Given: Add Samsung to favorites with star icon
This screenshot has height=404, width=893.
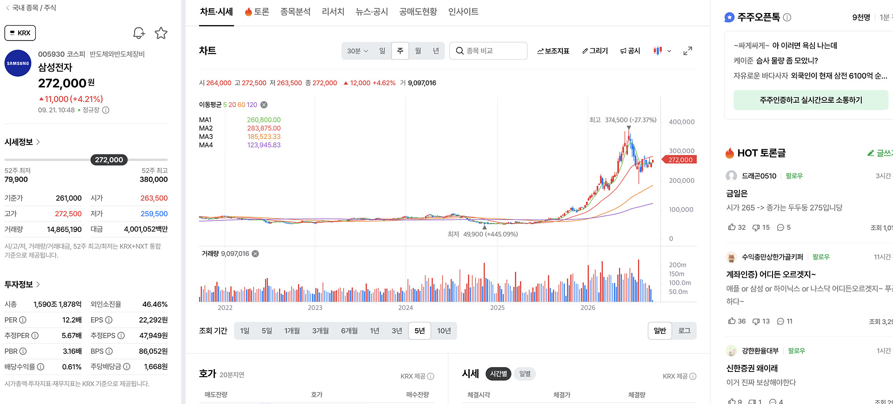Looking at the screenshot, I should 161,33.
